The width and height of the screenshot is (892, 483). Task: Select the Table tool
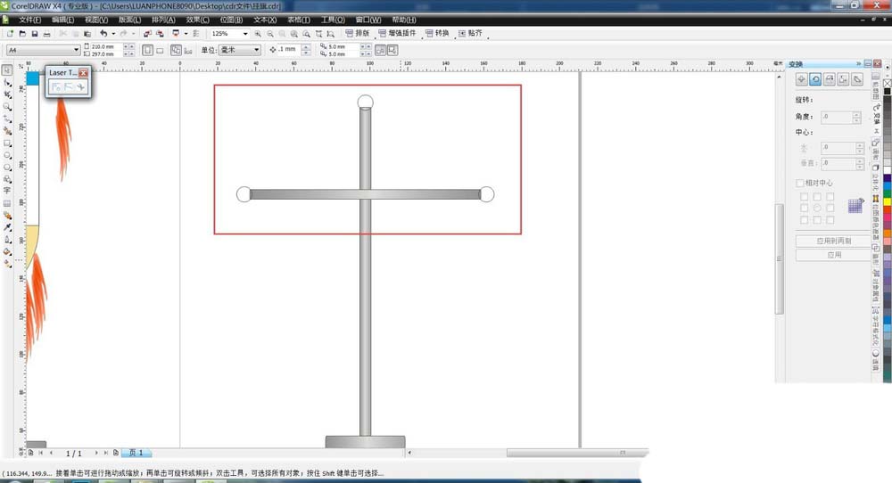click(x=7, y=203)
